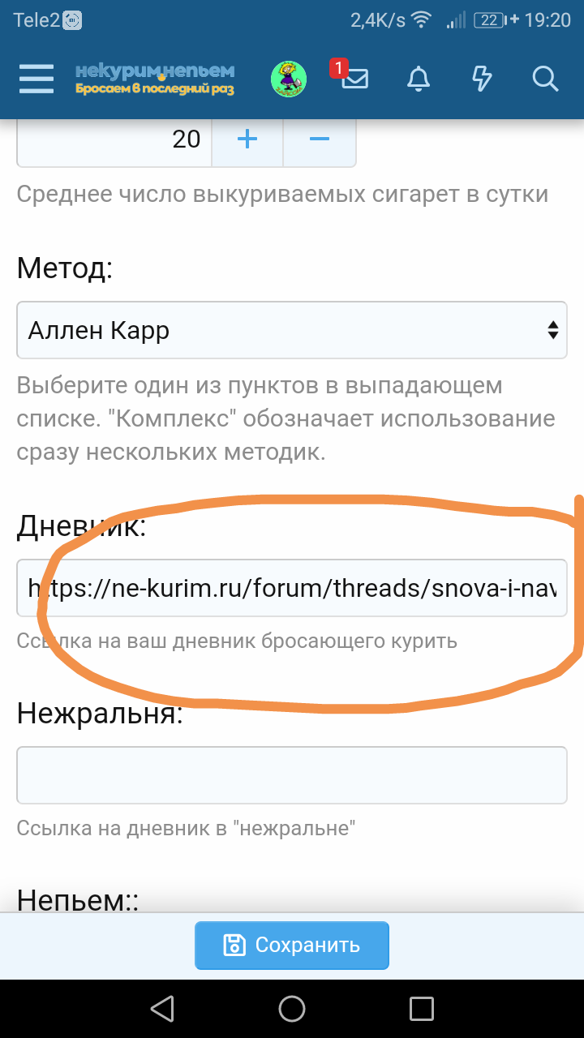Select the number field showing 20
This screenshot has height=1038, width=584.
pyautogui.click(x=114, y=139)
